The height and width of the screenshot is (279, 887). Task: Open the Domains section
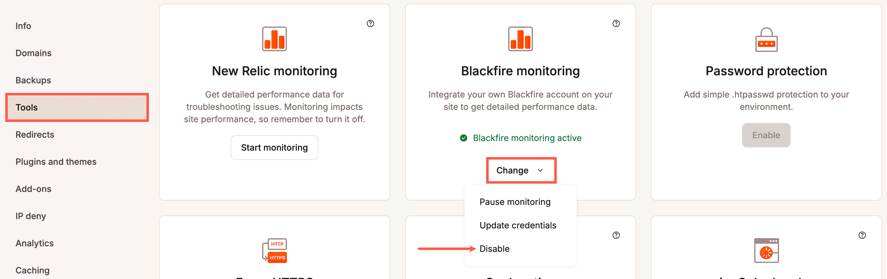[x=33, y=53]
